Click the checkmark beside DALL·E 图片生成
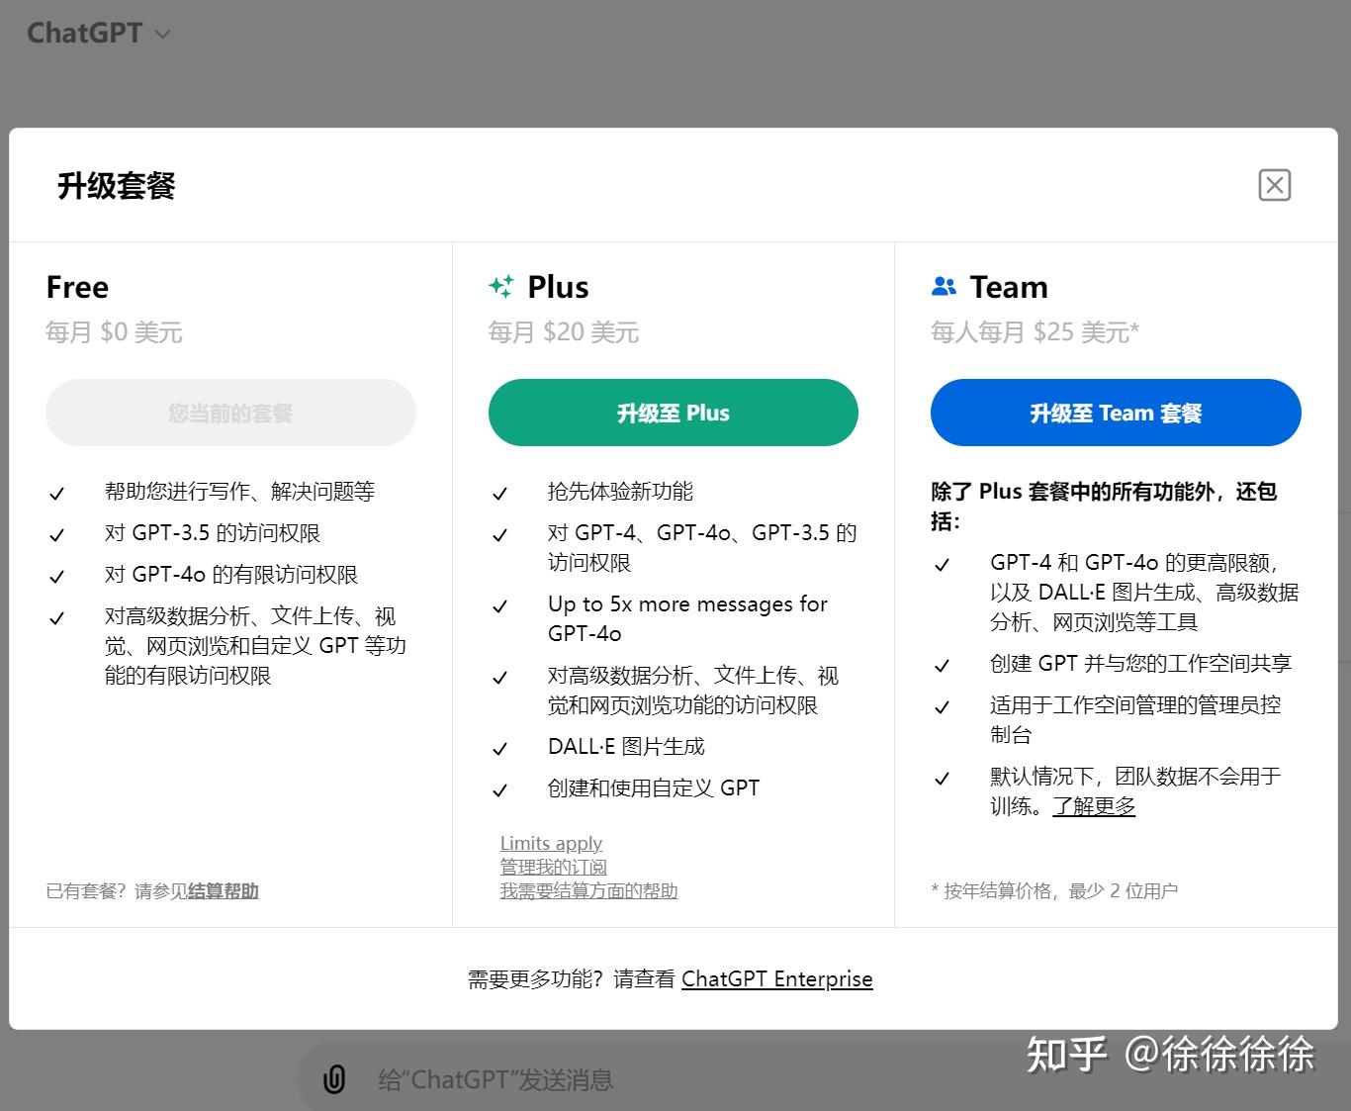This screenshot has width=1351, height=1111. 499,749
